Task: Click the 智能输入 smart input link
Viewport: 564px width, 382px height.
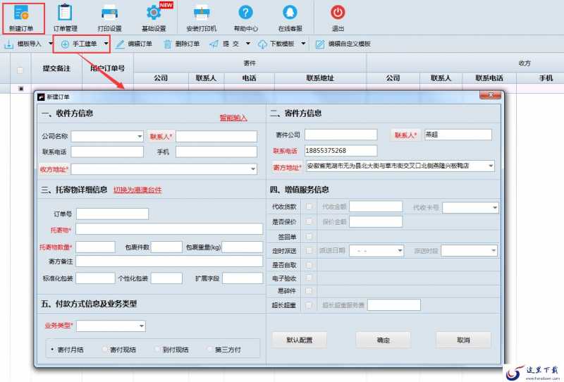Action: pyautogui.click(x=233, y=118)
